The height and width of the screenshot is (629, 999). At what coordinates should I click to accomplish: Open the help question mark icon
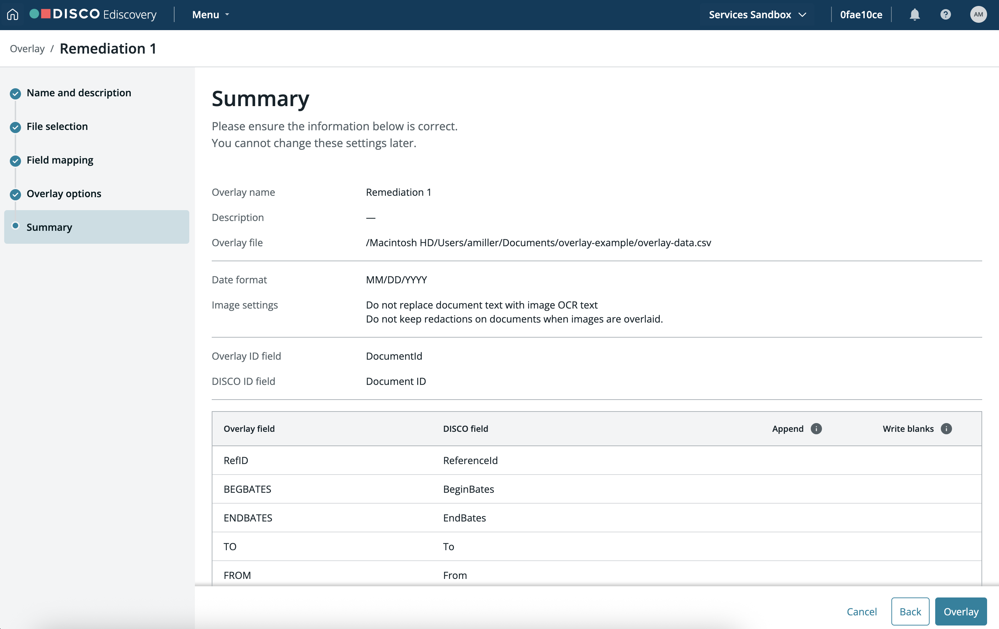(945, 14)
